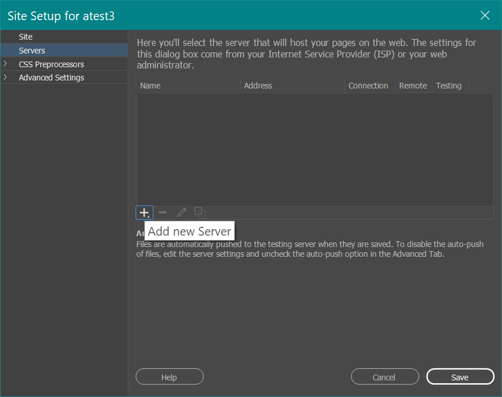Image resolution: width=502 pixels, height=397 pixels.
Task: Click inside the empty server list area
Action: coord(315,149)
